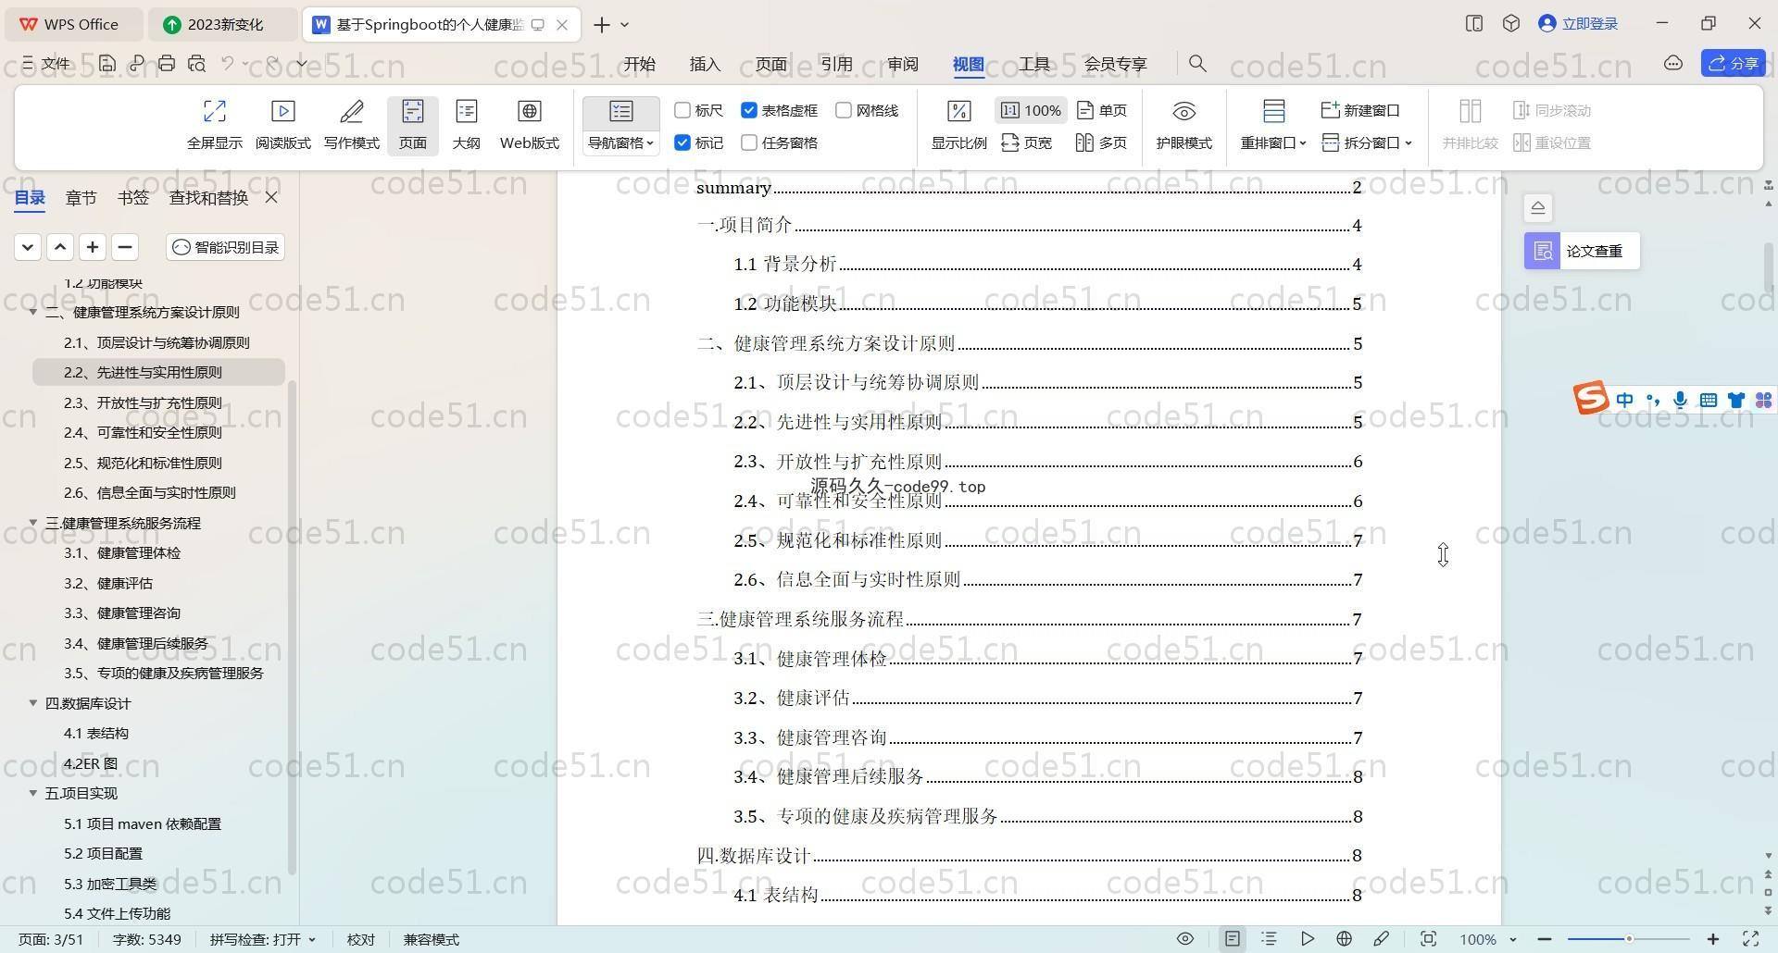This screenshot has height=953, width=1778.
Task: Switch to the References ribbon tab
Action: coord(836,63)
